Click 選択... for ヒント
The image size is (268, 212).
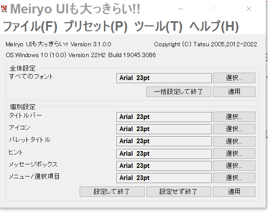click(234, 154)
